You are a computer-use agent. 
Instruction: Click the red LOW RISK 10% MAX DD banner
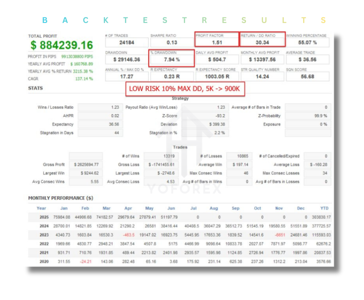(x=185, y=89)
